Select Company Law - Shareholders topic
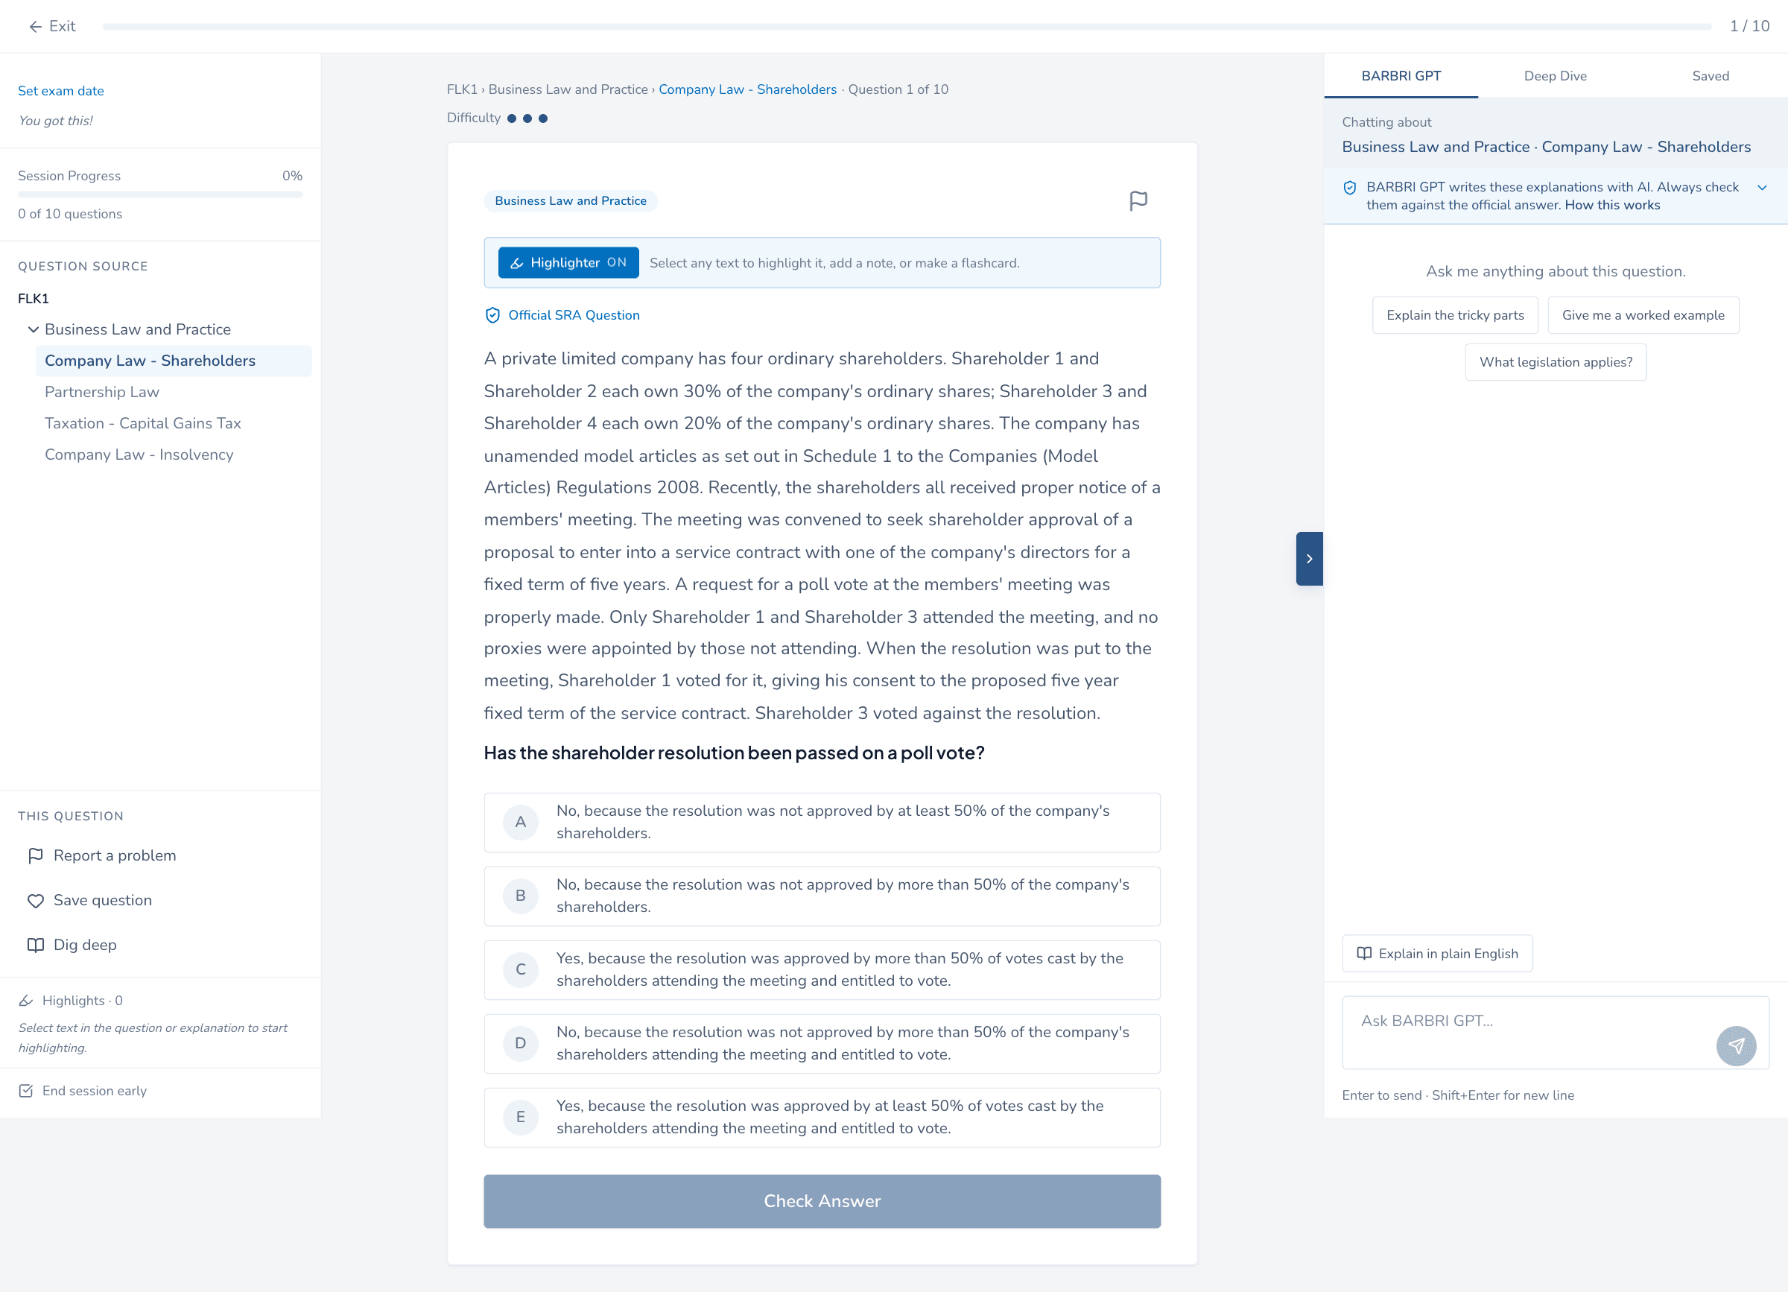Screen dimensions: 1788x1292 point(174,361)
